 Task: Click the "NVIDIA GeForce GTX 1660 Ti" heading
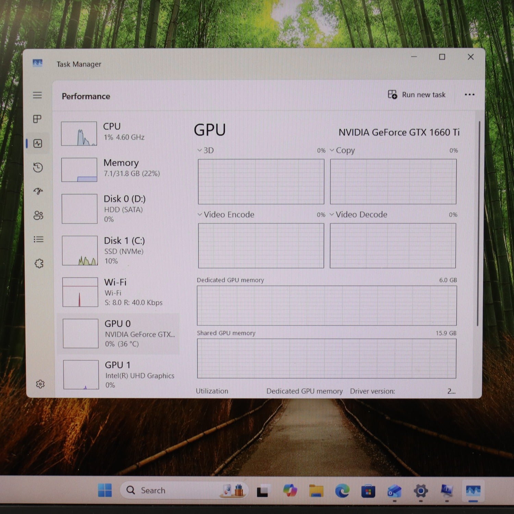399,132
